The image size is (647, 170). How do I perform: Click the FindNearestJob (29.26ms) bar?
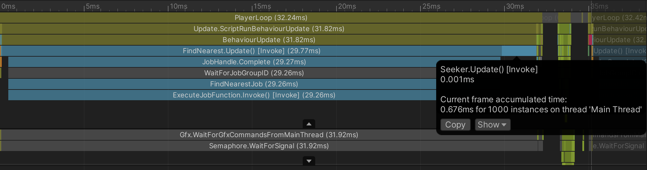[x=254, y=84]
